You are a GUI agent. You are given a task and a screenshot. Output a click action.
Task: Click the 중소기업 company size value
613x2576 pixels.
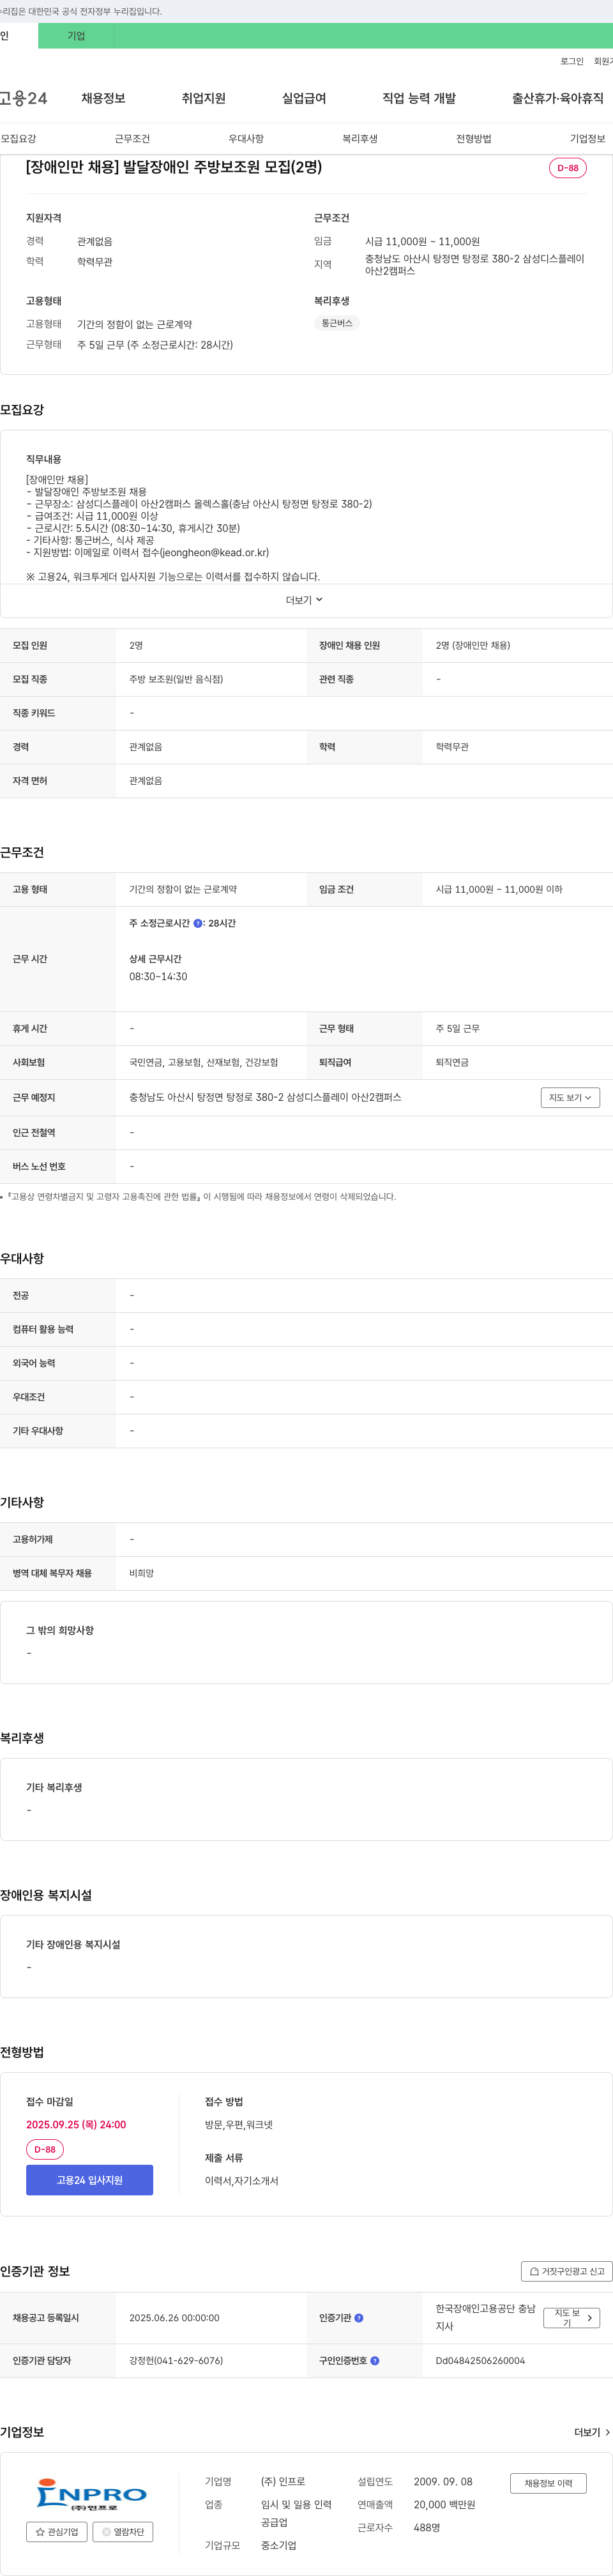coord(278,2545)
